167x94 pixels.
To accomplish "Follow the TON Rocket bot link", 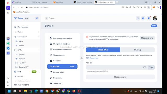I will 92,58.
